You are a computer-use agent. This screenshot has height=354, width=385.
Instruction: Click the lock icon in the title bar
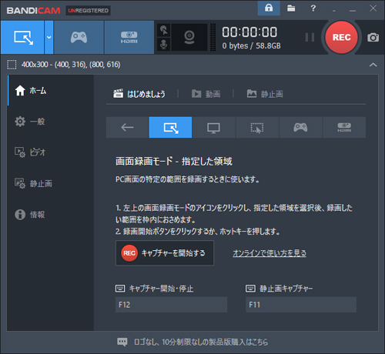coord(269,8)
